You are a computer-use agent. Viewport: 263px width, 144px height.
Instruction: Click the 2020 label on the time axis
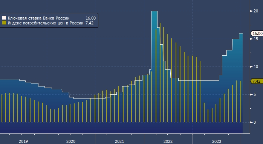(71, 141)
